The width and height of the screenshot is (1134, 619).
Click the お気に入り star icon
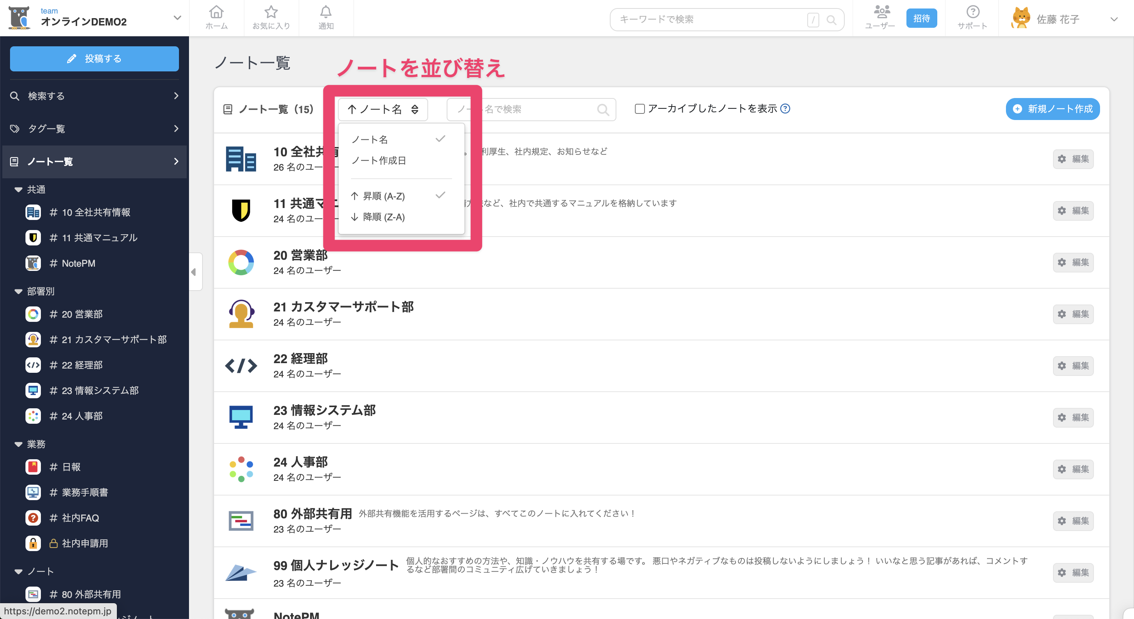click(x=271, y=18)
